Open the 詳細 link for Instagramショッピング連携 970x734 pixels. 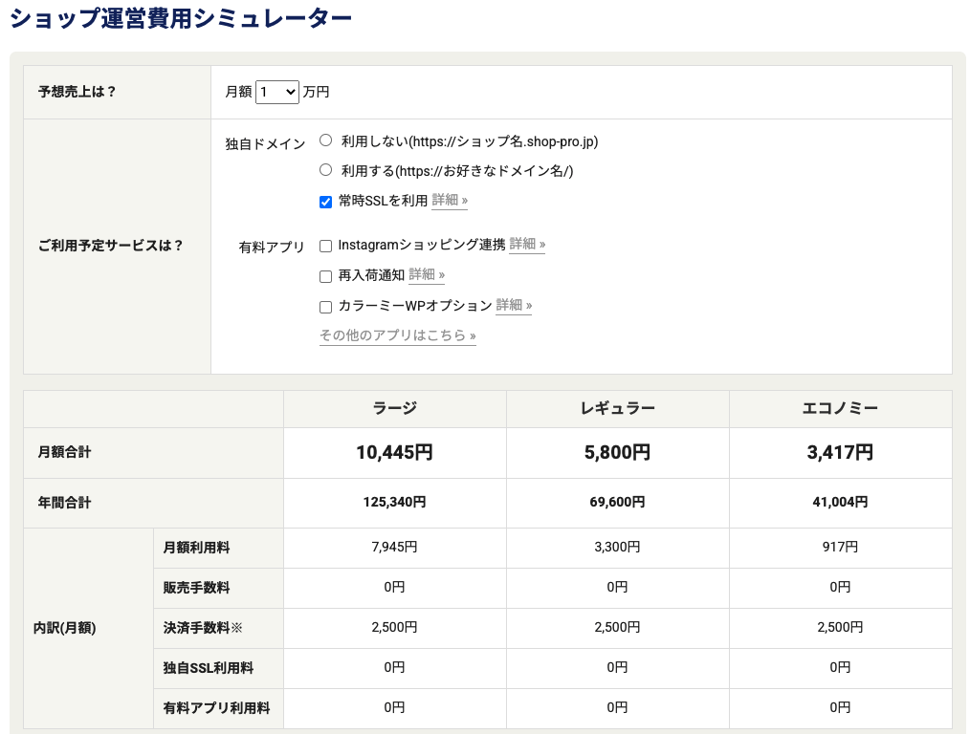pos(526,245)
